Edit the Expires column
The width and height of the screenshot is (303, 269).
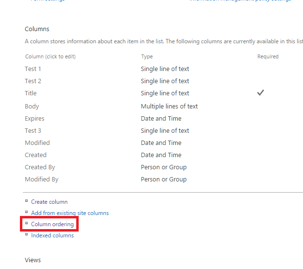[x=34, y=119]
